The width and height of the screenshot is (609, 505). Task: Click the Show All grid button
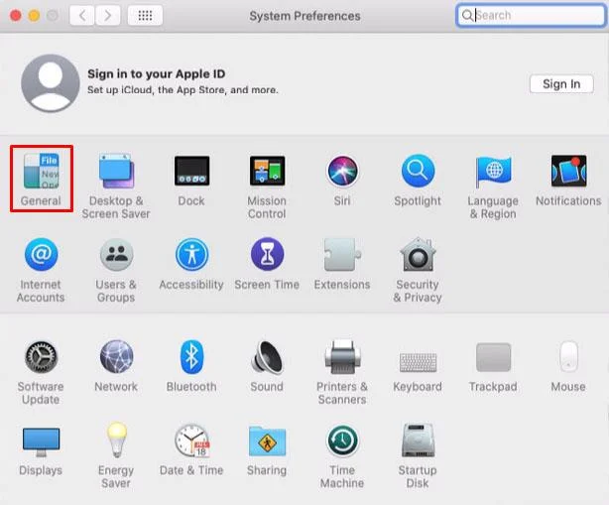click(145, 16)
